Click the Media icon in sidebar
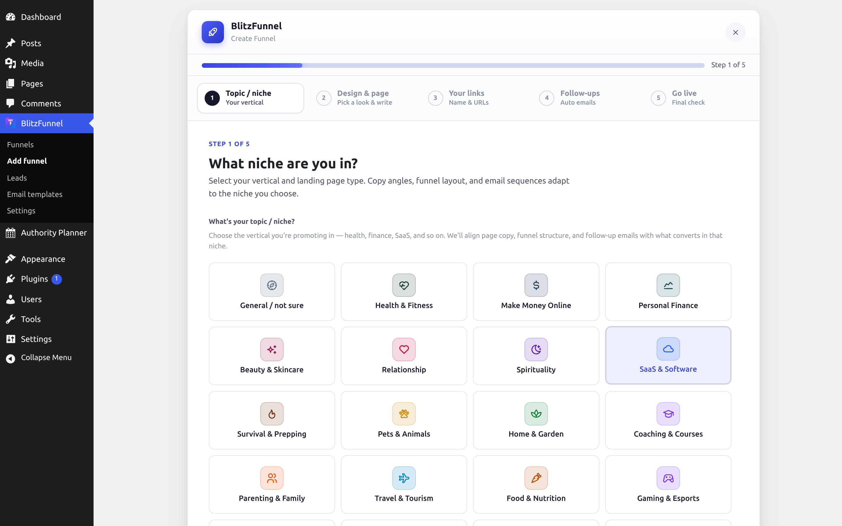842x526 pixels. (x=11, y=63)
